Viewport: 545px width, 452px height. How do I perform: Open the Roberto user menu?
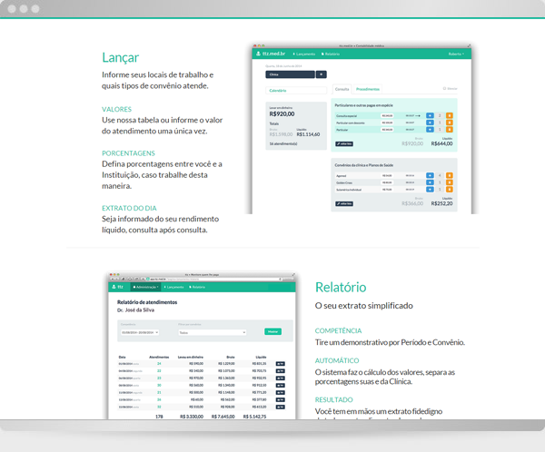click(x=456, y=54)
